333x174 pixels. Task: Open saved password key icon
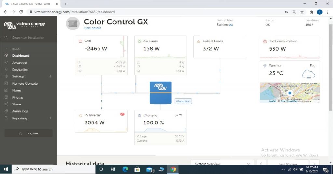tap(286, 12)
